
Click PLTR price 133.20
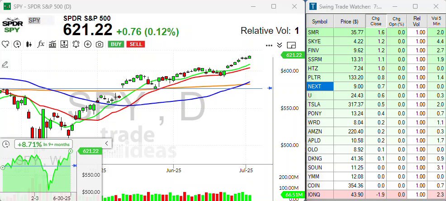(350, 78)
